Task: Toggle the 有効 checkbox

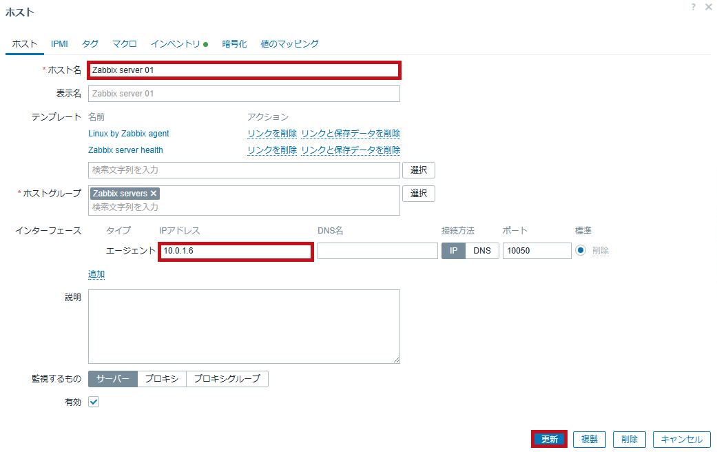Action: pyautogui.click(x=94, y=402)
